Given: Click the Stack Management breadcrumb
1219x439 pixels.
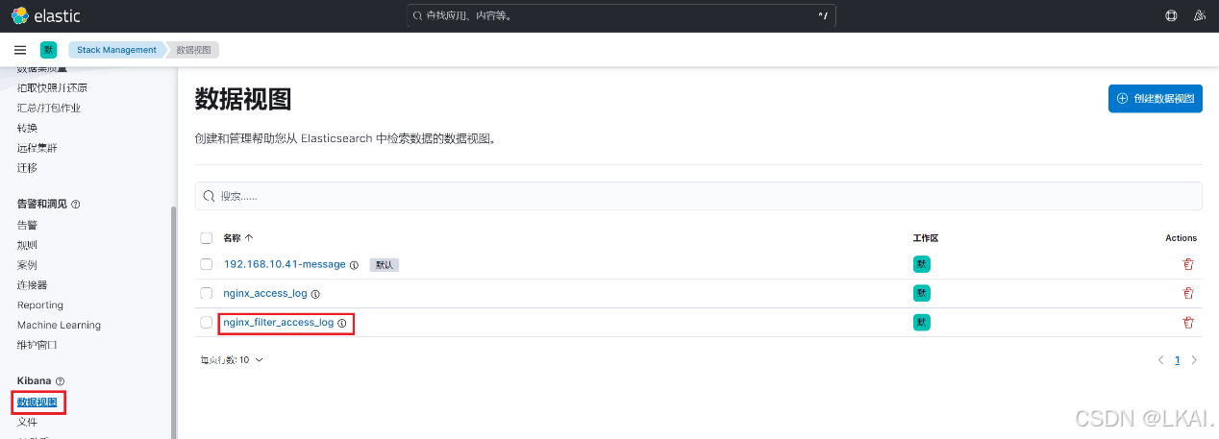Looking at the screenshot, I should click(x=116, y=50).
